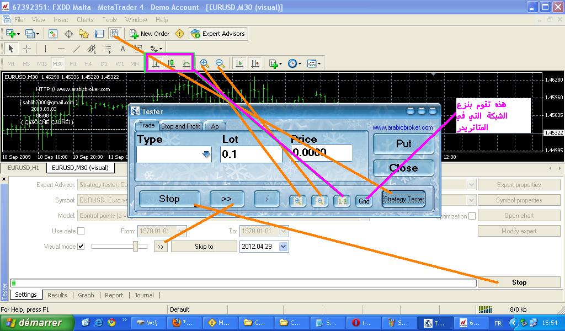Open the Templates dropdown icon
Image resolution: width=565 pixels, height=331 pixels.
(x=314, y=64)
